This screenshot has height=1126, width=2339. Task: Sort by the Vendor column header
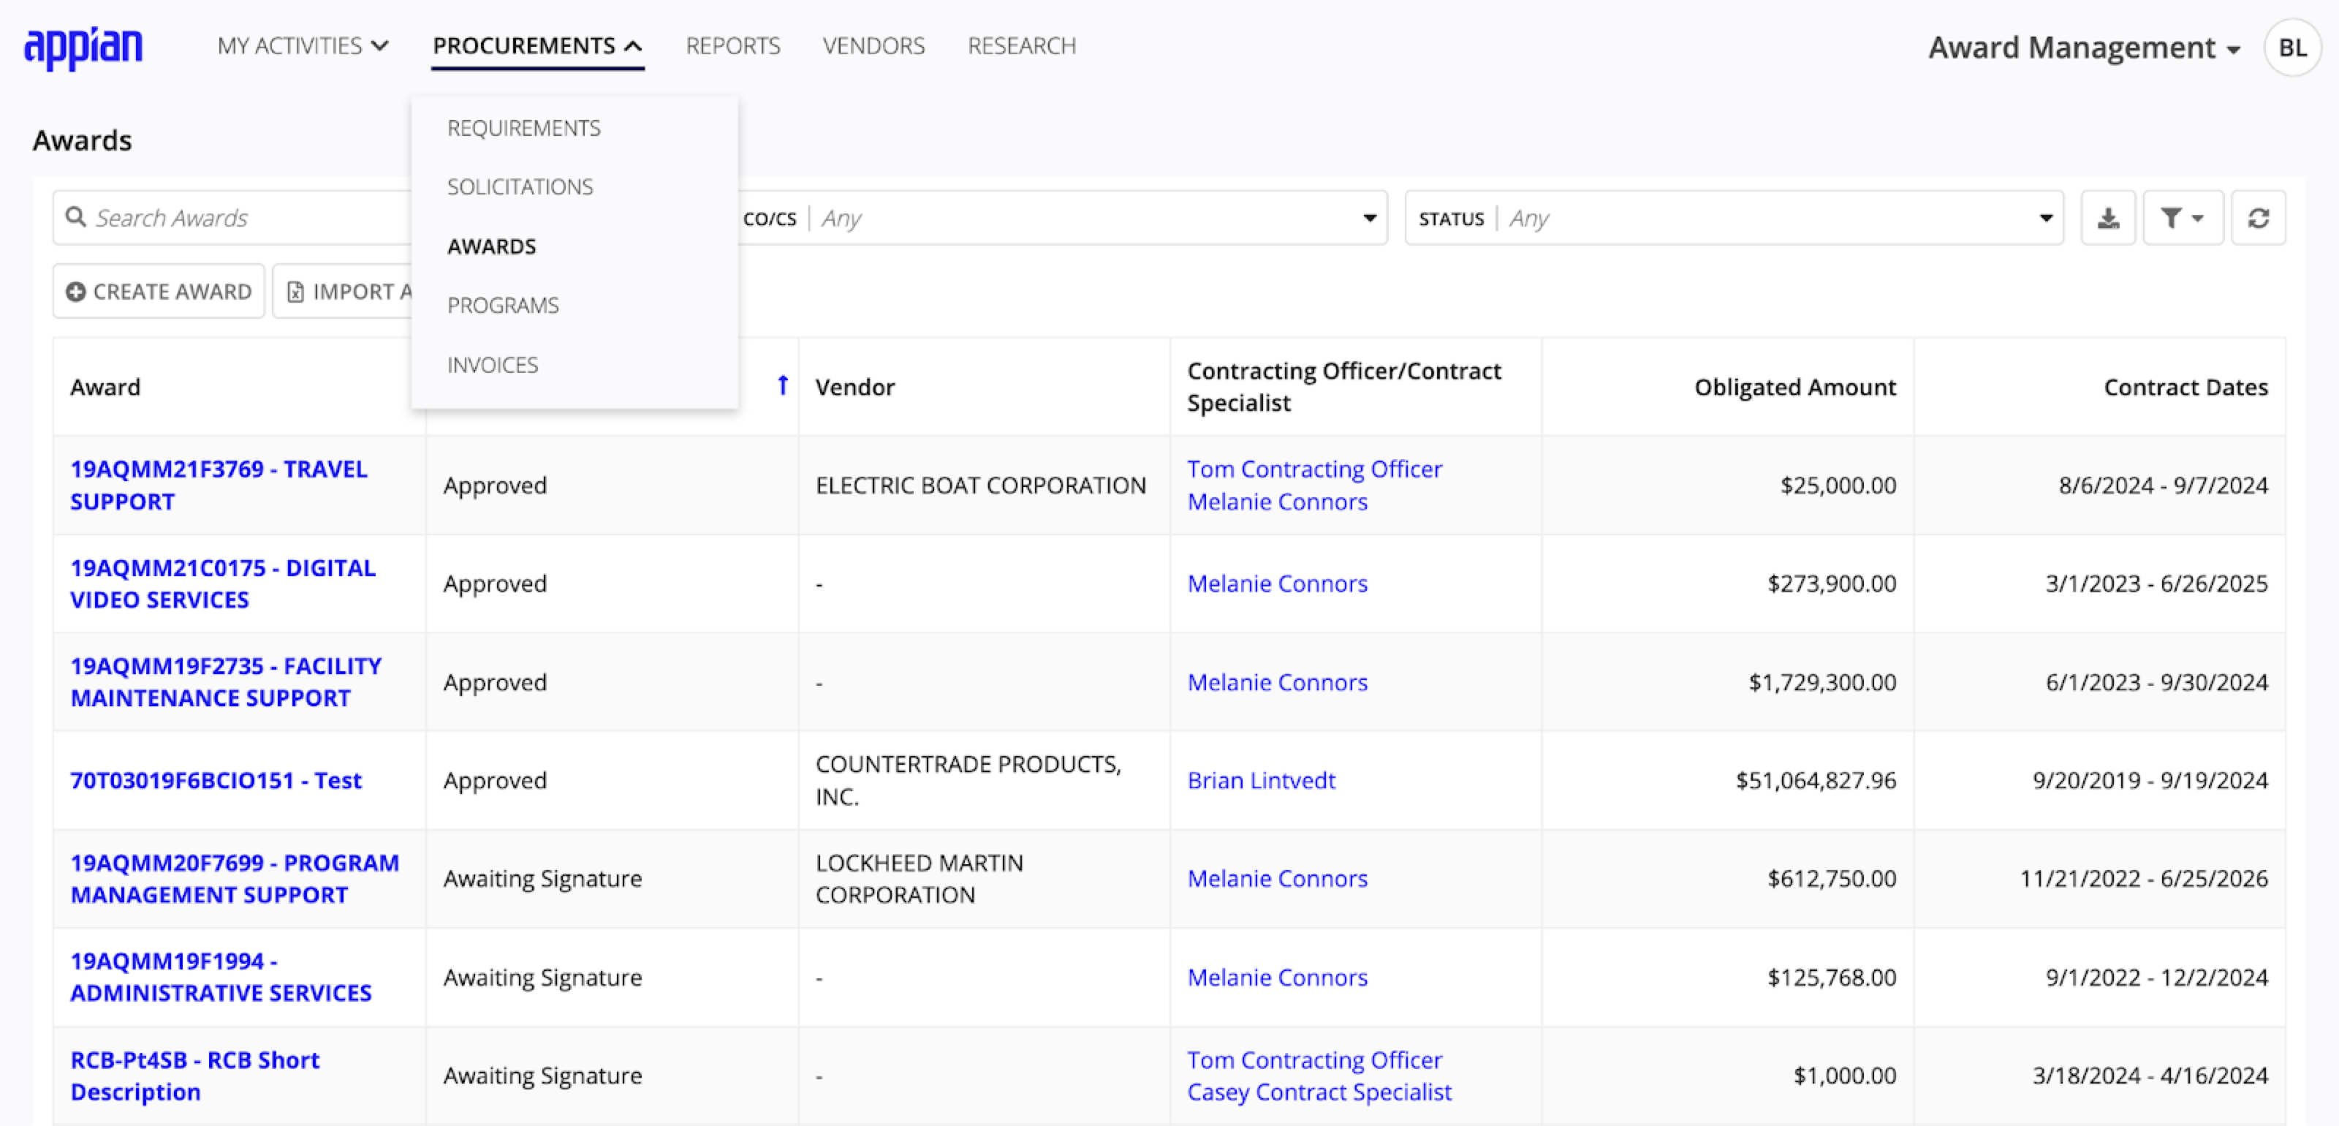854,387
